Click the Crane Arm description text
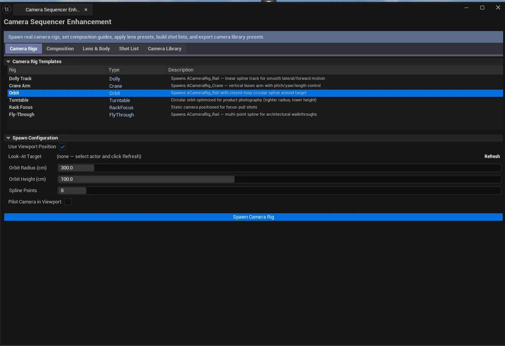505x346 pixels. [246, 86]
